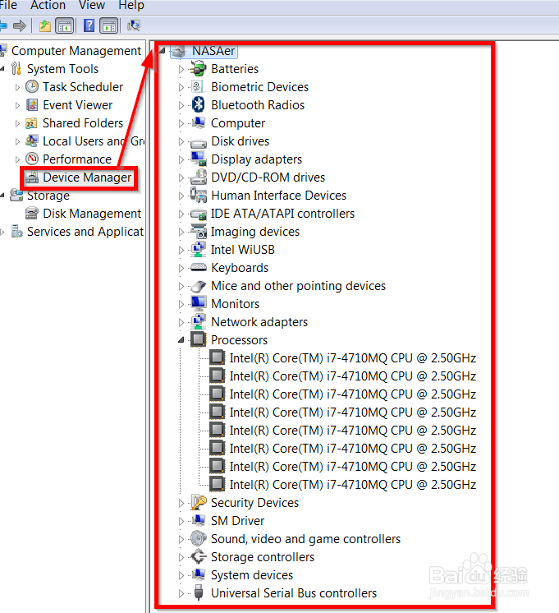Screen dimensions: 559x613
Task: Expand the IDE ATA/ATAPI controllers arrow
Action: [x=181, y=214]
